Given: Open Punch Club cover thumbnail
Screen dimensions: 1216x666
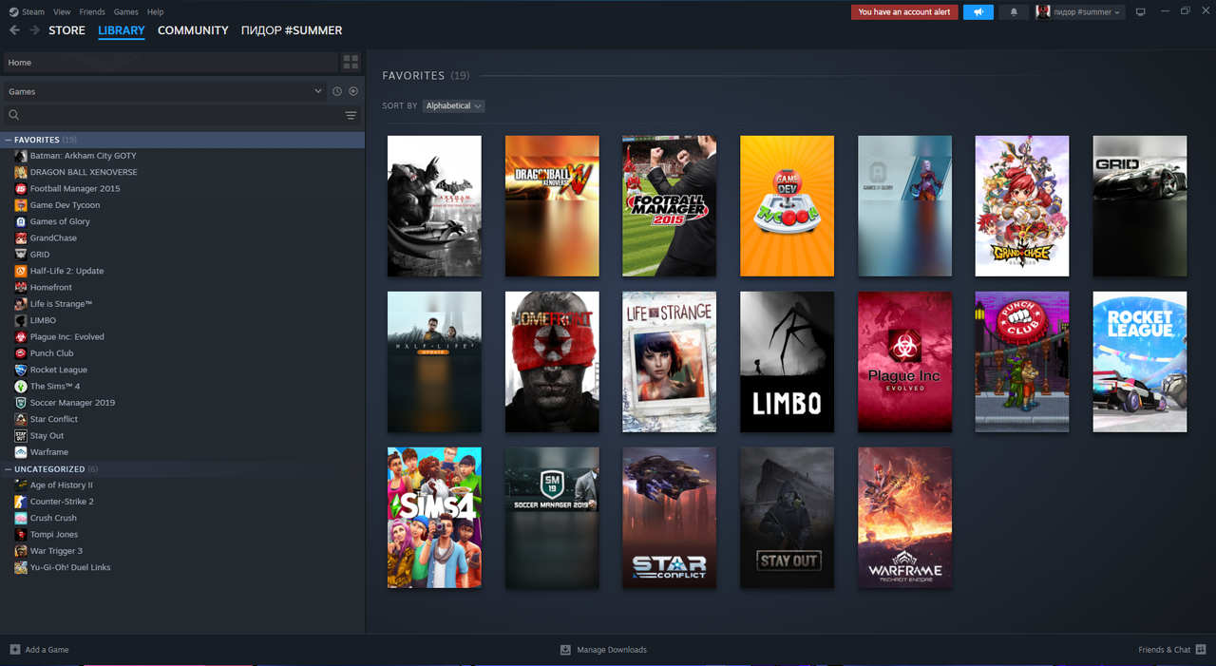Looking at the screenshot, I should (1021, 362).
